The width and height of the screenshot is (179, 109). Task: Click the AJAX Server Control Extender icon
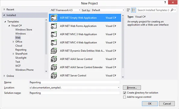pos(54,67)
